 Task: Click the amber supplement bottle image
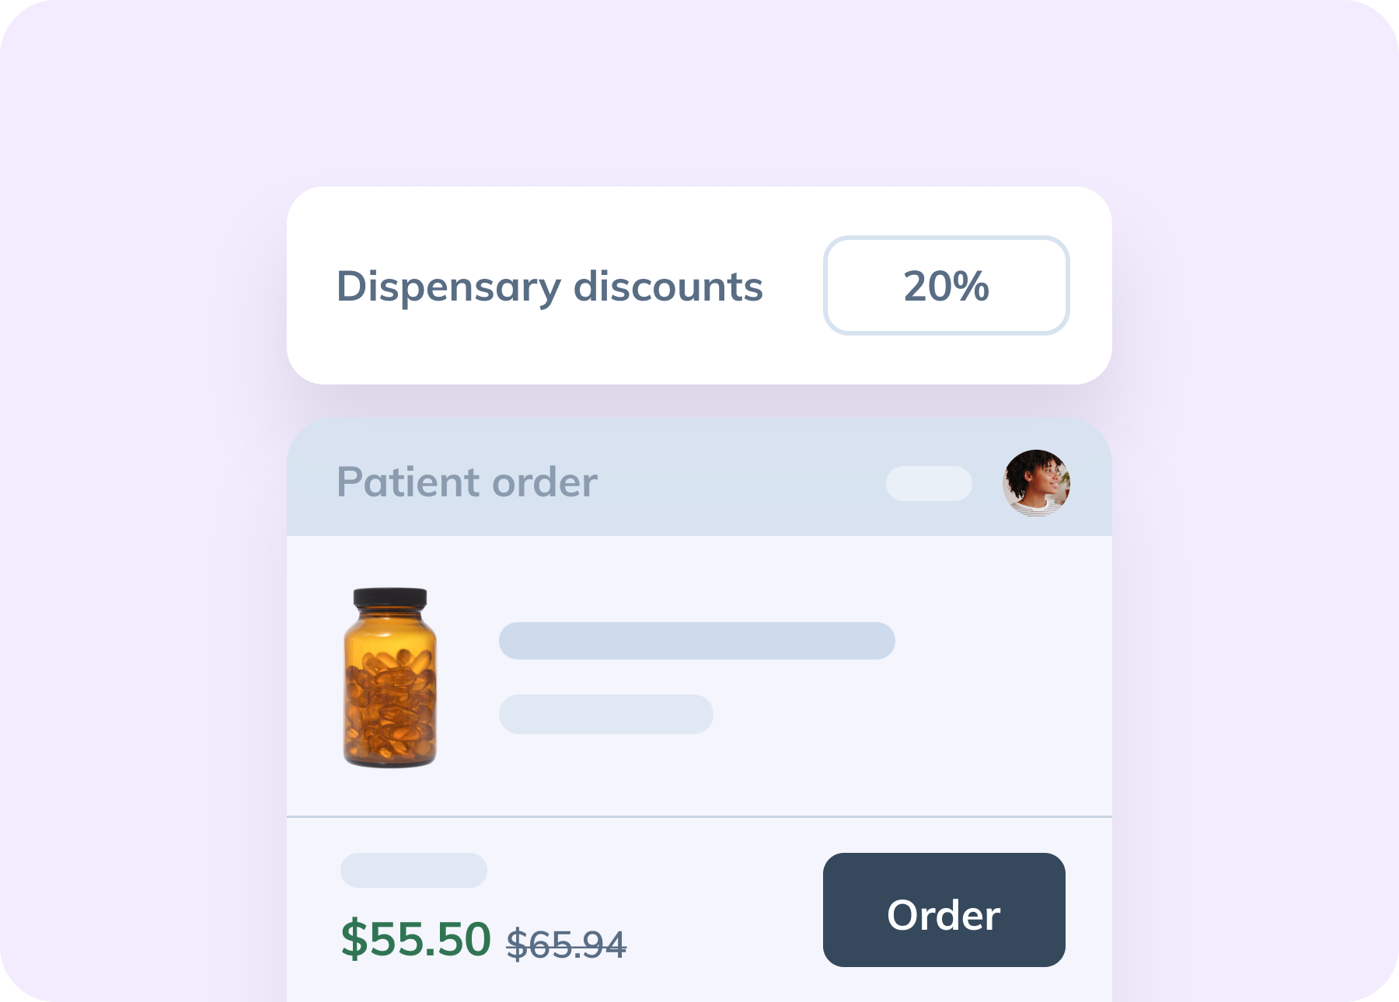click(x=390, y=677)
